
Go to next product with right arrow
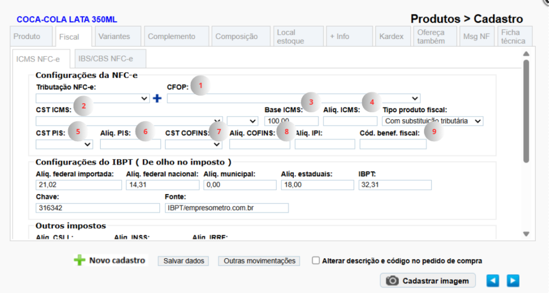pyautogui.click(x=513, y=280)
